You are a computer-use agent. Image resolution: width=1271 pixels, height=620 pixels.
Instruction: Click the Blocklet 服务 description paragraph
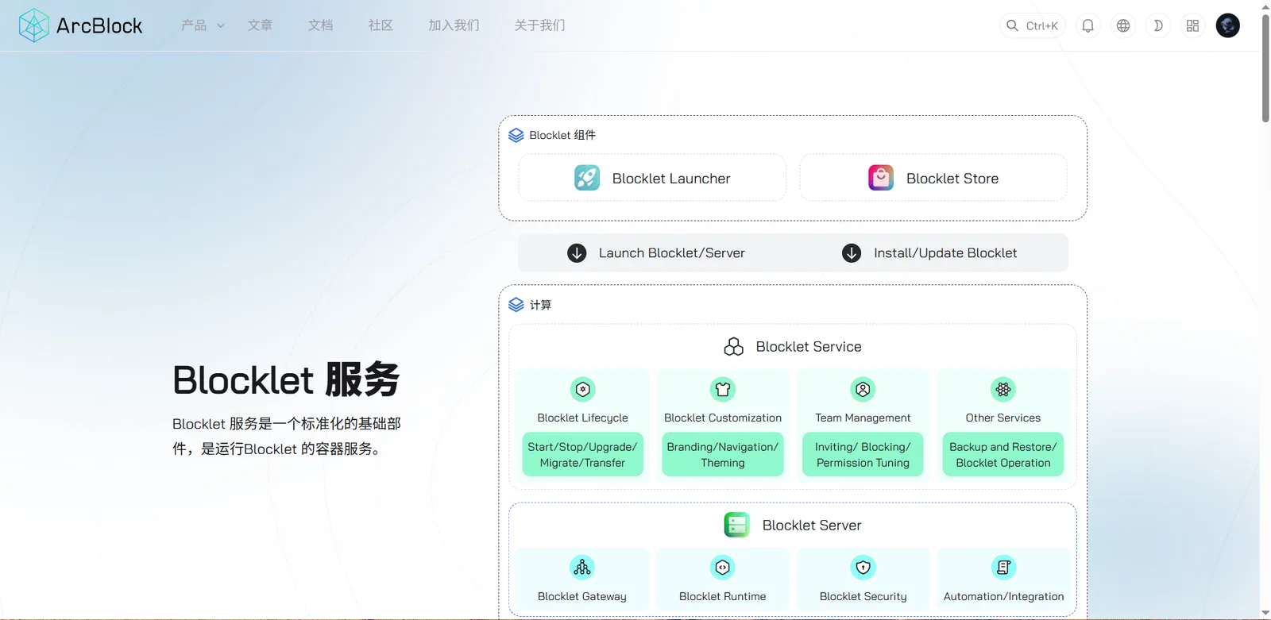click(287, 436)
